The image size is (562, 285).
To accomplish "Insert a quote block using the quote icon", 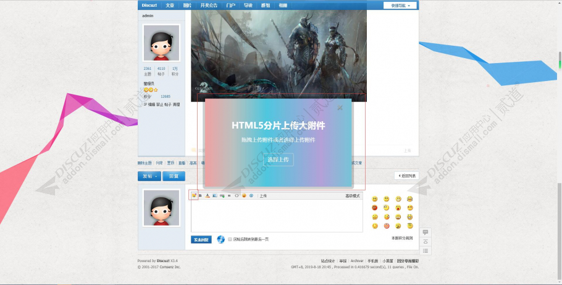I will pyautogui.click(x=229, y=195).
